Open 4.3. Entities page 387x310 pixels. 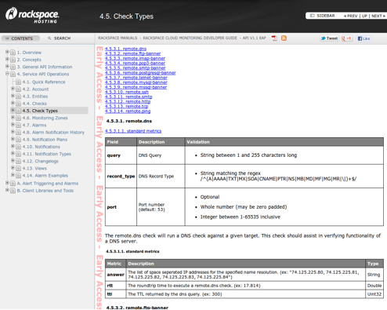pos(35,97)
